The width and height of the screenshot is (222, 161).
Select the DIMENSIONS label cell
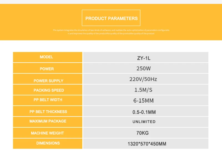[x=47, y=143]
